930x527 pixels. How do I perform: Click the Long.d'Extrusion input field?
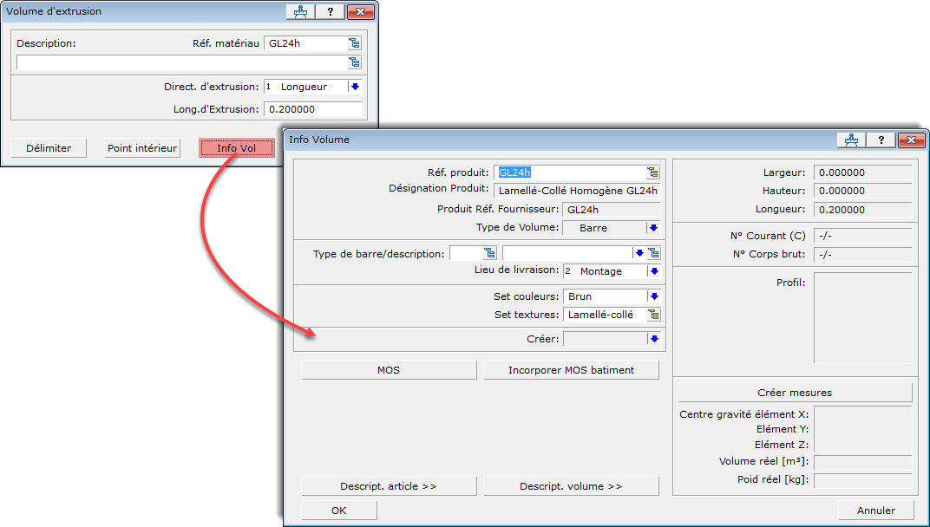click(x=312, y=109)
